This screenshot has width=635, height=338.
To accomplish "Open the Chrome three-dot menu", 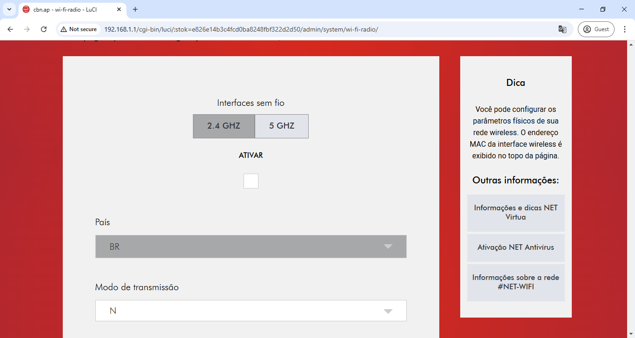I will pos(625,29).
